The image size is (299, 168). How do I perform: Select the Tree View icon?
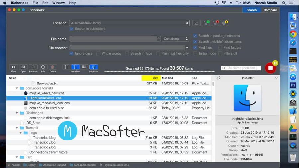click(75, 67)
